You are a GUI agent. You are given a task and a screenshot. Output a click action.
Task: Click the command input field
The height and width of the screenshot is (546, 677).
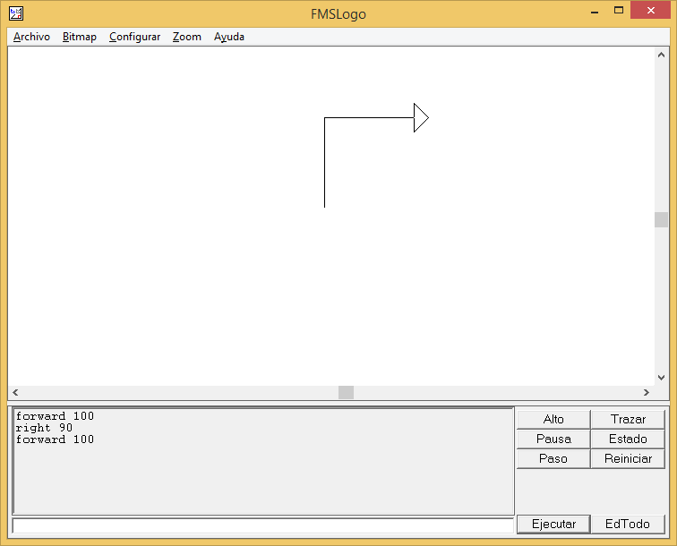(262, 525)
